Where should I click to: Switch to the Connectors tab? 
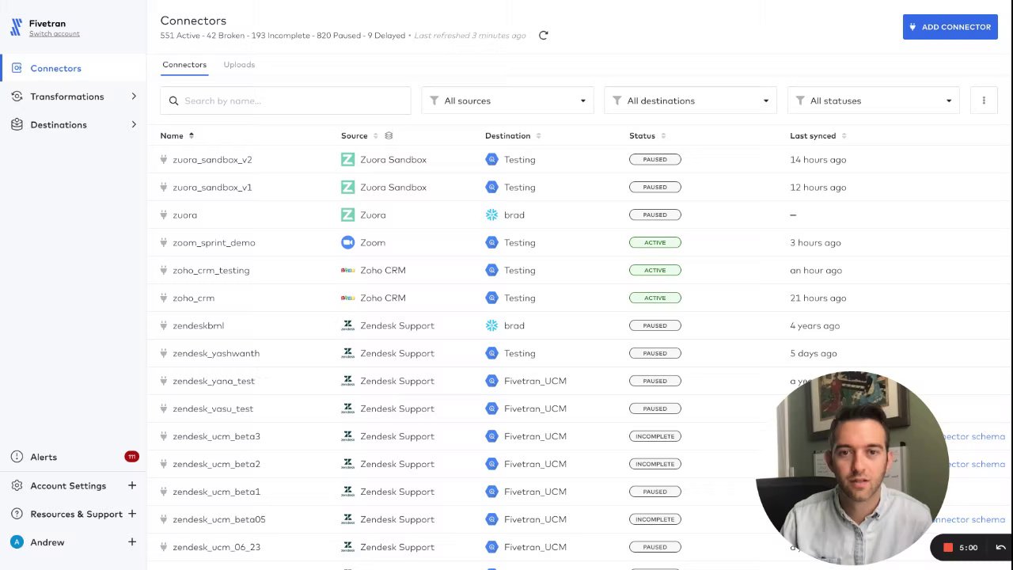(x=184, y=65)
